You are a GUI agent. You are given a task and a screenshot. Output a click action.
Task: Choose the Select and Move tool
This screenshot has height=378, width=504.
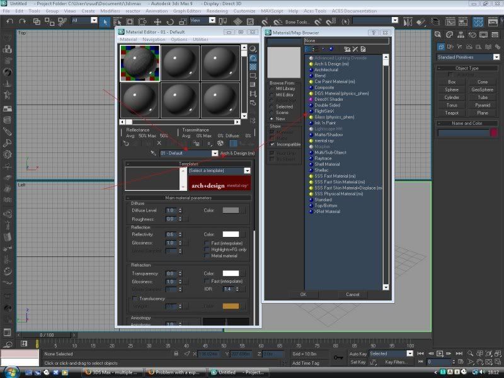pos(157,22)
